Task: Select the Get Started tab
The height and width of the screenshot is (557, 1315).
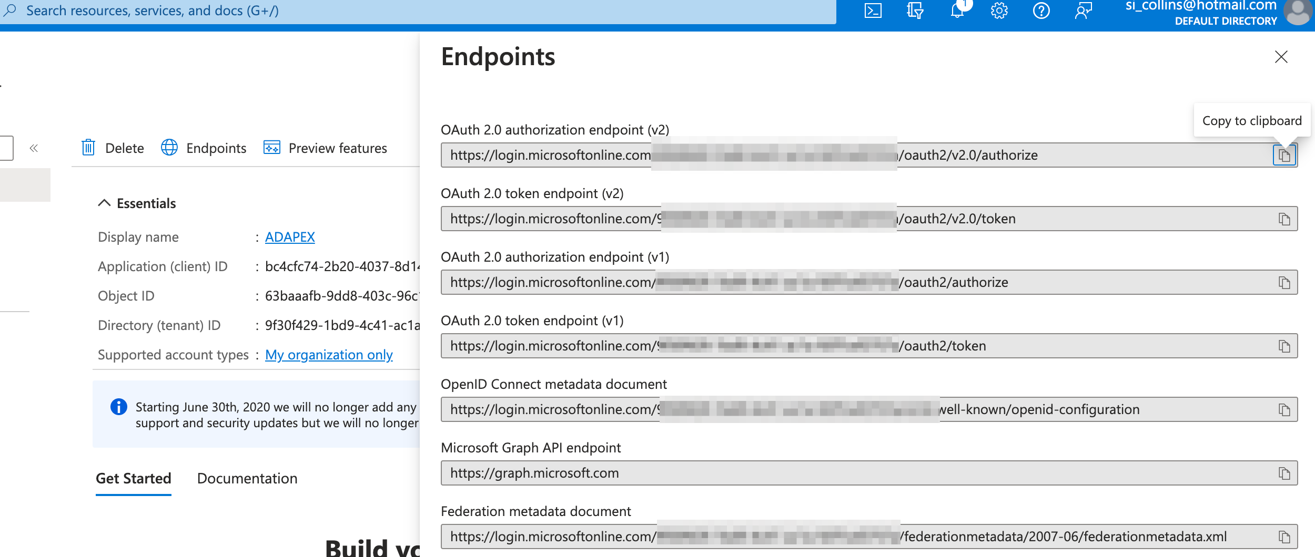Action: point(133,478)
